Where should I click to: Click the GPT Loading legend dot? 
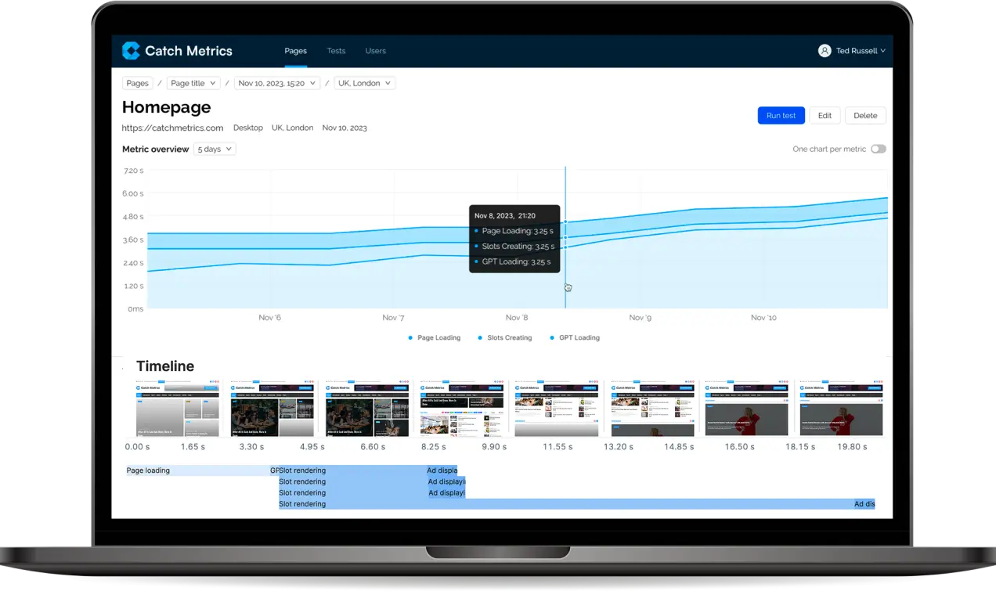tap(552, 338)
